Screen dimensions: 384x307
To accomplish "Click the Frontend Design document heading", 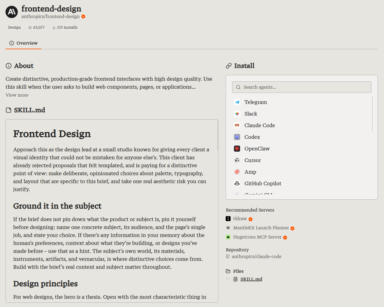I will point(52,134).
